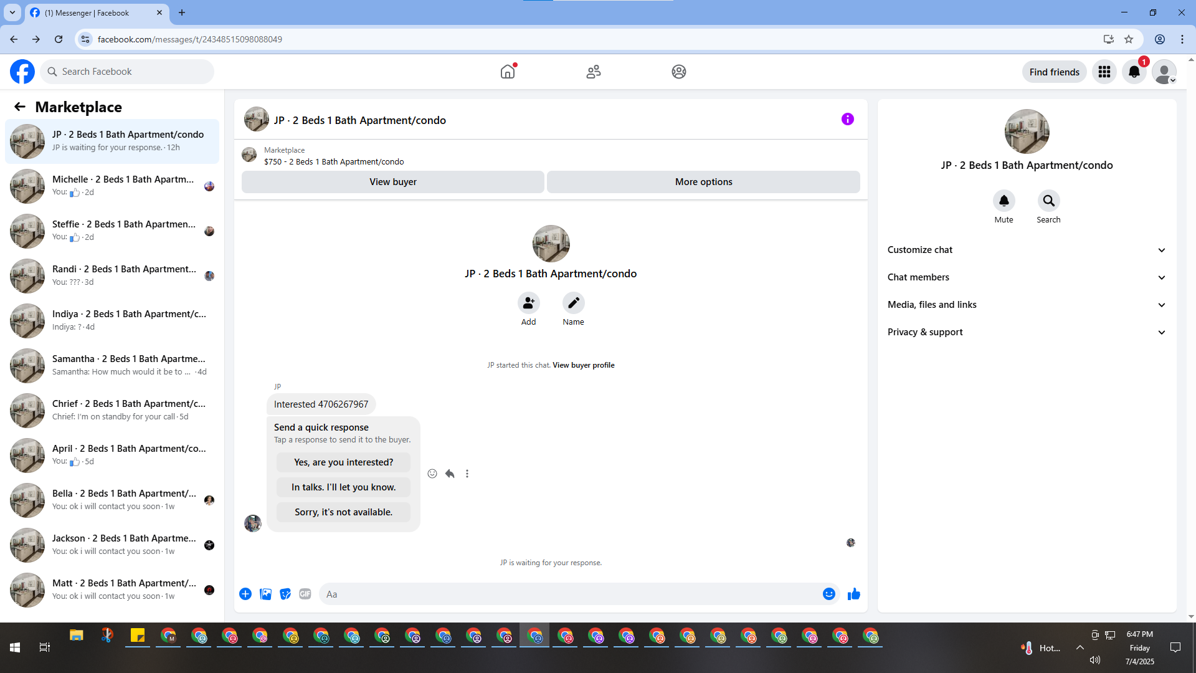
Task: Click the View buyer button
Action: click(x=392, y=182)
